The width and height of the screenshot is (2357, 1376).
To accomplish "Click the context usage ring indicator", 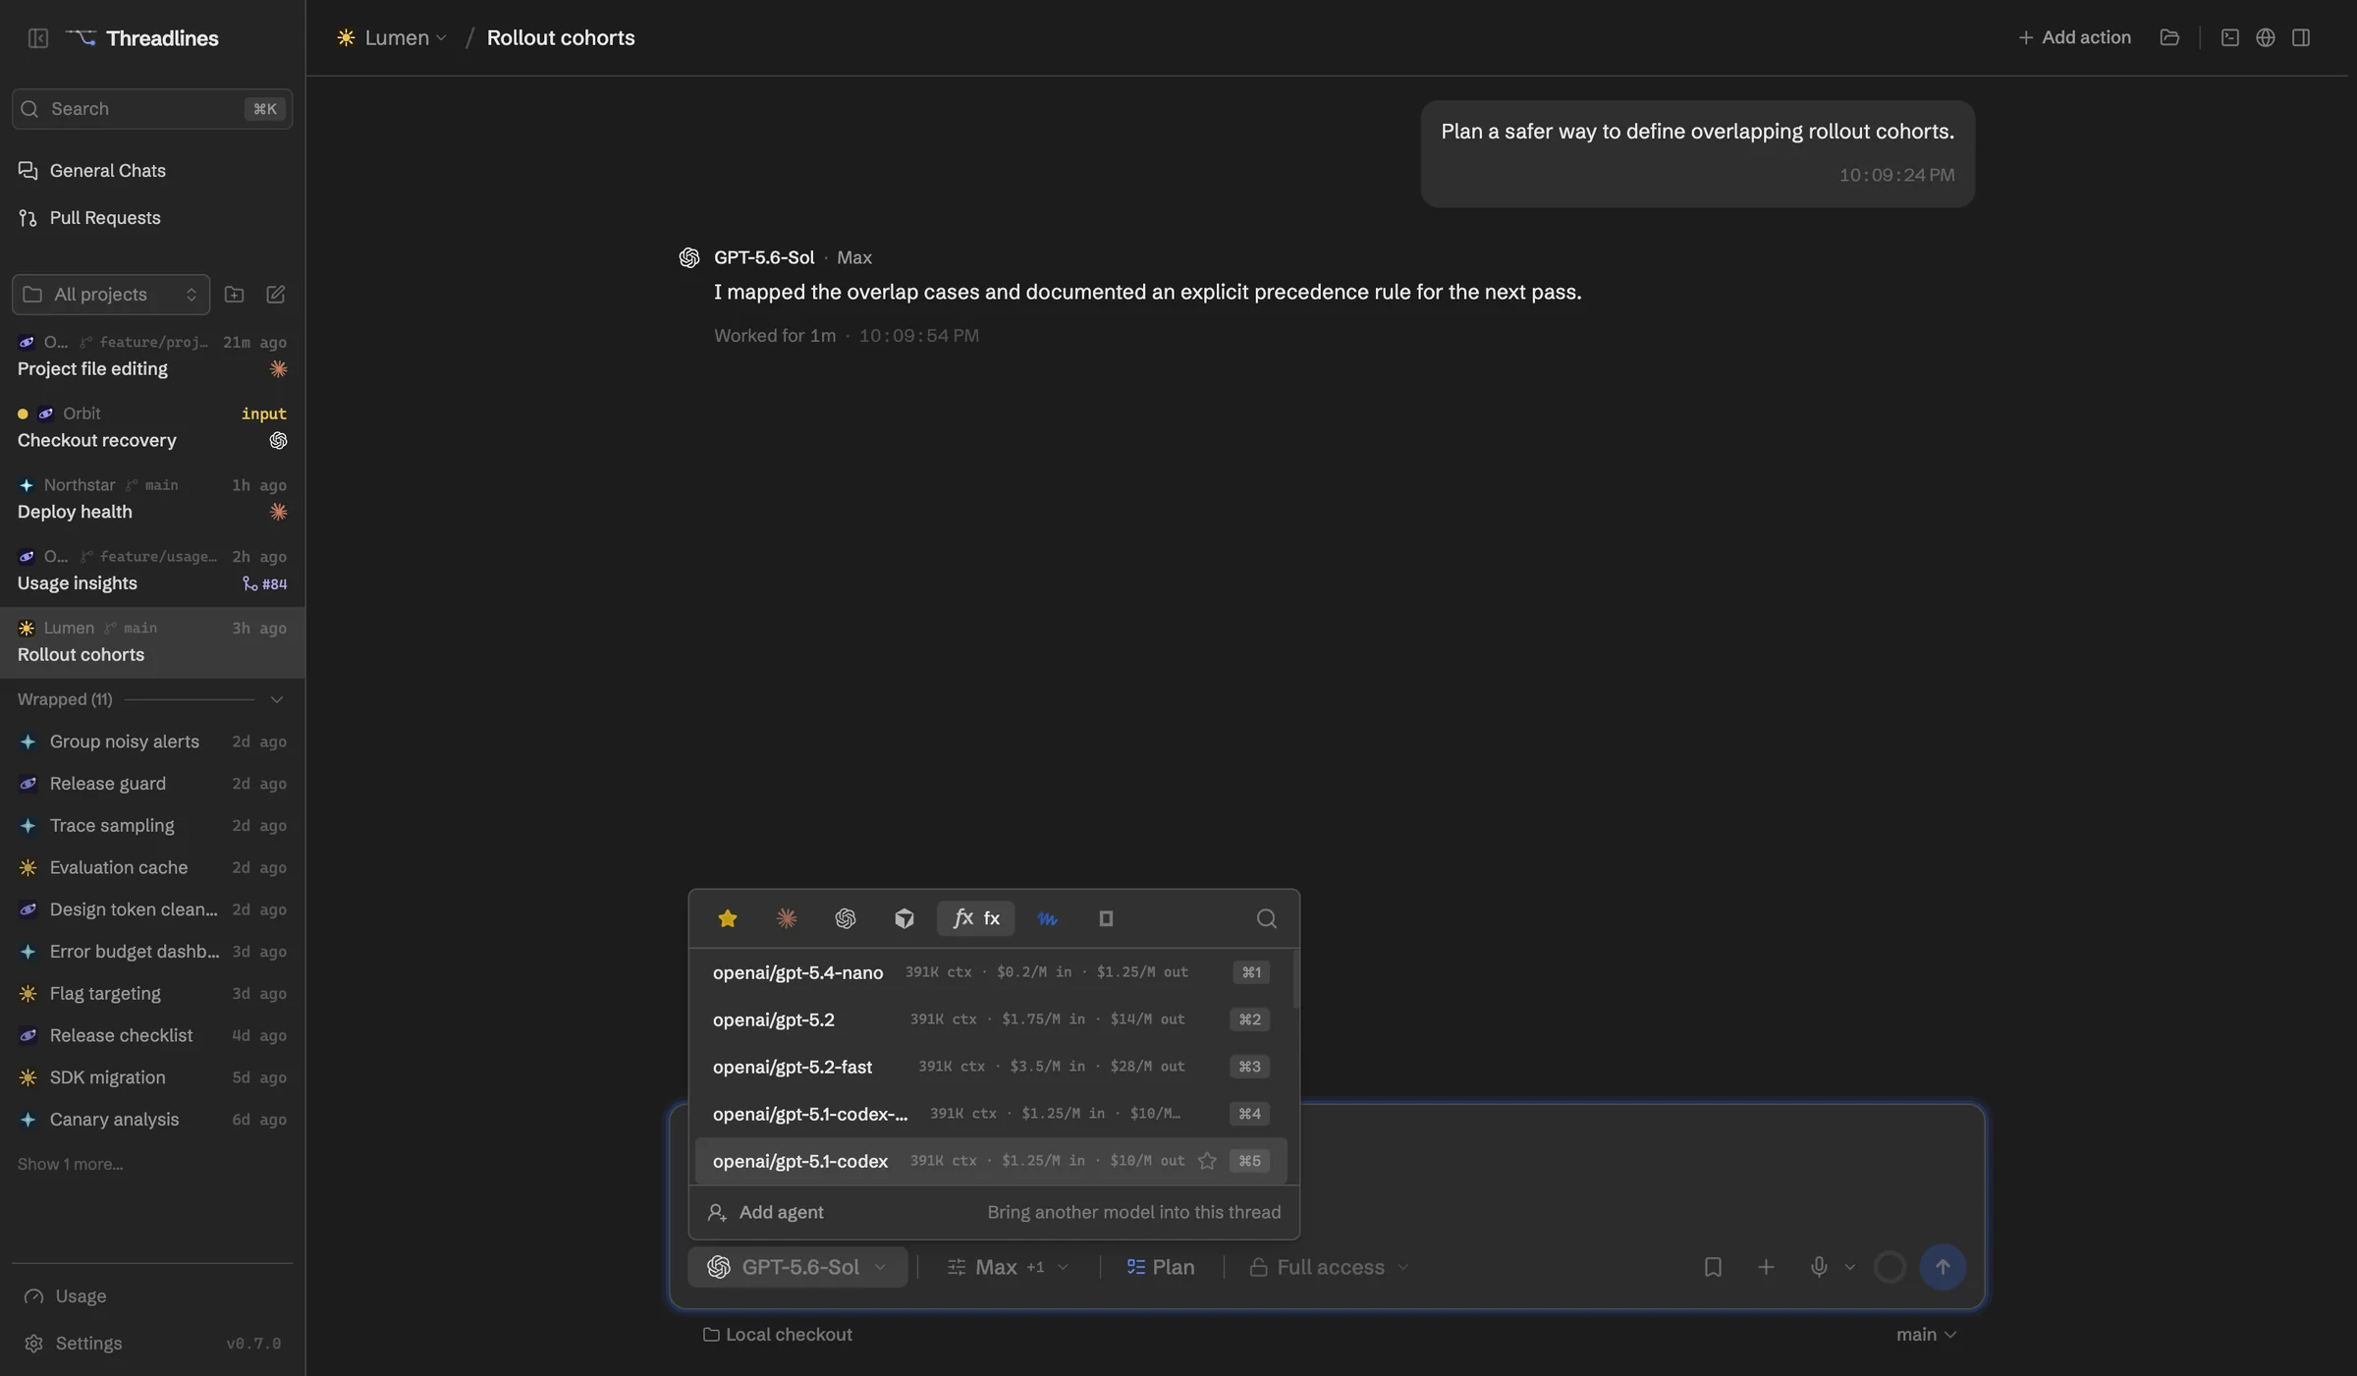I will pos(1890,1267).
